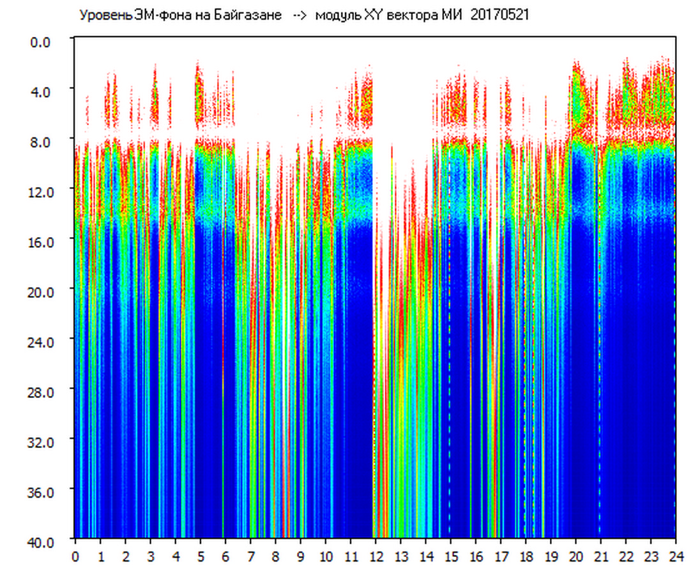
Task: Select the hour 0 label on x-axis
Action: point(75,556)
